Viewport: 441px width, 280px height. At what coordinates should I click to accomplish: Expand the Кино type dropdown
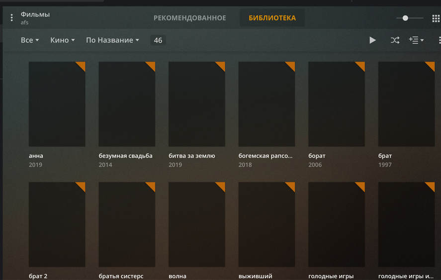pyautogui.click(x=63, y=40)
